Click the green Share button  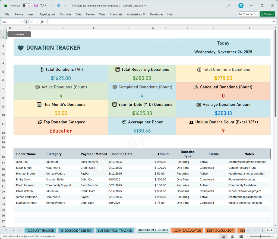(267, 14)
